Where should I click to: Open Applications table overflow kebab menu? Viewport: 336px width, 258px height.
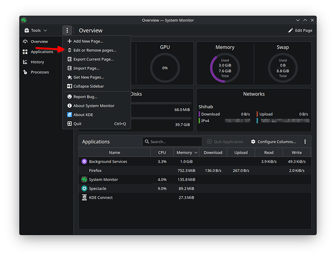[305, 141]
